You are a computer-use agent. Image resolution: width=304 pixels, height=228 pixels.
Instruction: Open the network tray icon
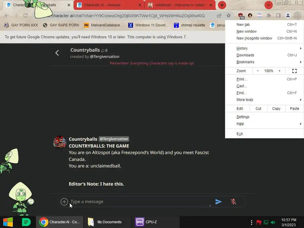pyautogui.click(x=266, y=222)
